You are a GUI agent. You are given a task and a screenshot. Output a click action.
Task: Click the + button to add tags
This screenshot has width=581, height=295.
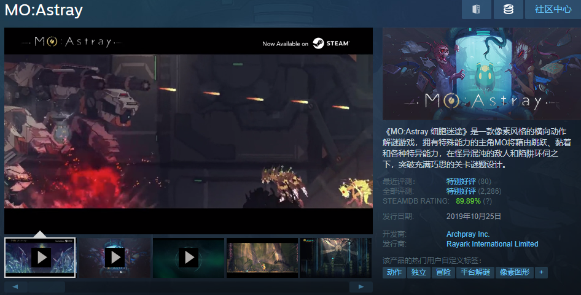541,272
